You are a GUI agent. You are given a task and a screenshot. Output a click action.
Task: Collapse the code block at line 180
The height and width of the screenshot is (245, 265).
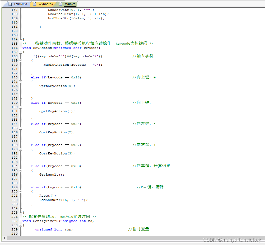(x=20, y=107)
